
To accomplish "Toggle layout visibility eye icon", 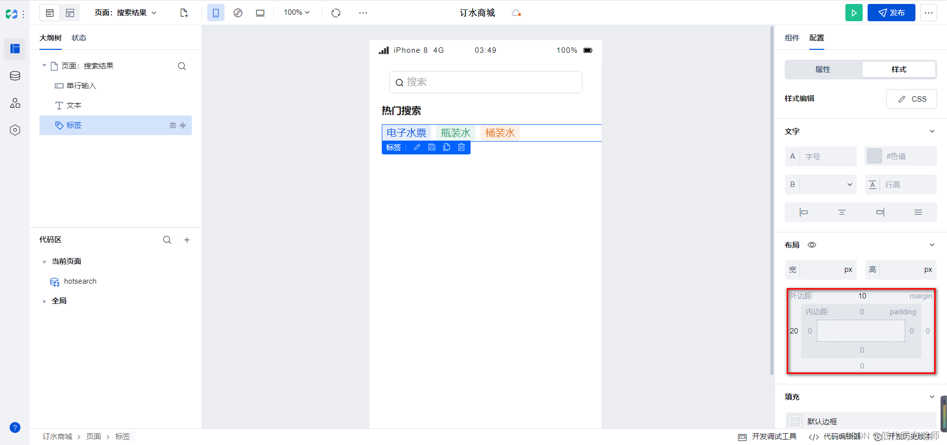I will (812, 245).
